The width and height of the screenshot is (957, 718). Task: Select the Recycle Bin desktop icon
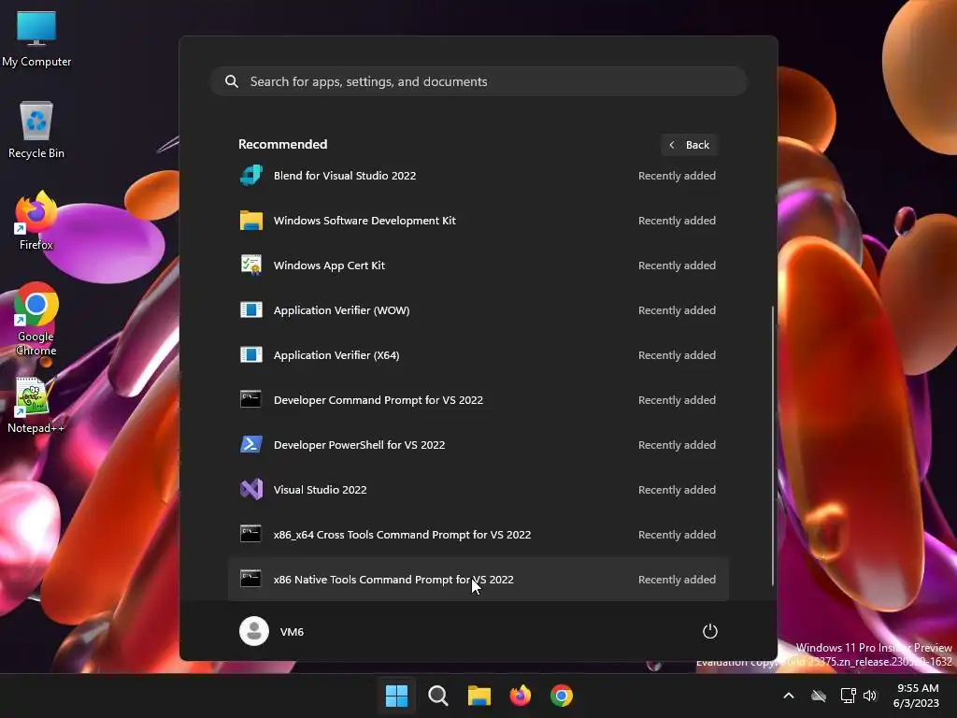pyautogui.click(x=36, y=129)
